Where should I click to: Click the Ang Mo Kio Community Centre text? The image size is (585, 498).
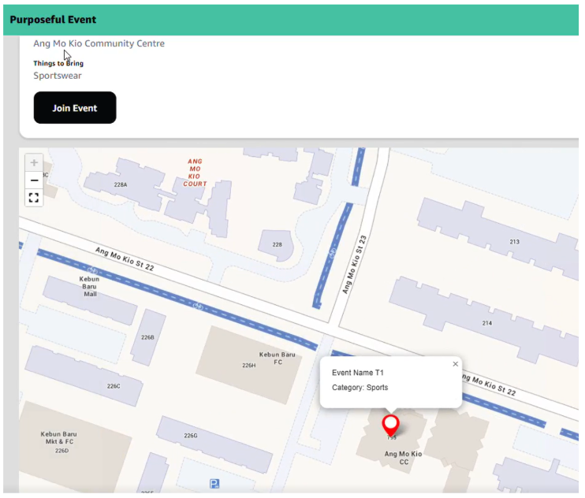(x=99, y=44)
